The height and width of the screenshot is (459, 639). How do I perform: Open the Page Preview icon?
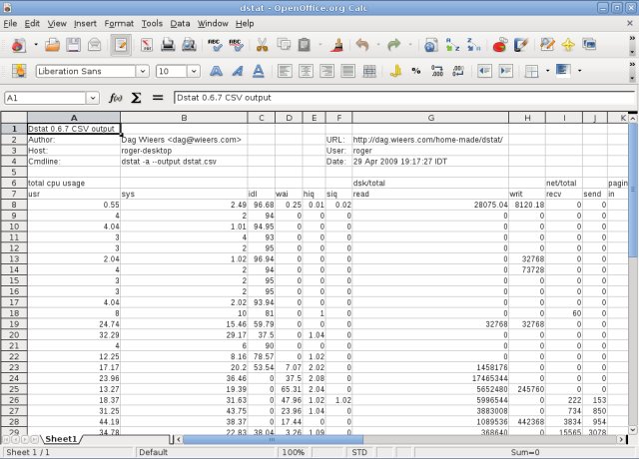tap(189, 45)
